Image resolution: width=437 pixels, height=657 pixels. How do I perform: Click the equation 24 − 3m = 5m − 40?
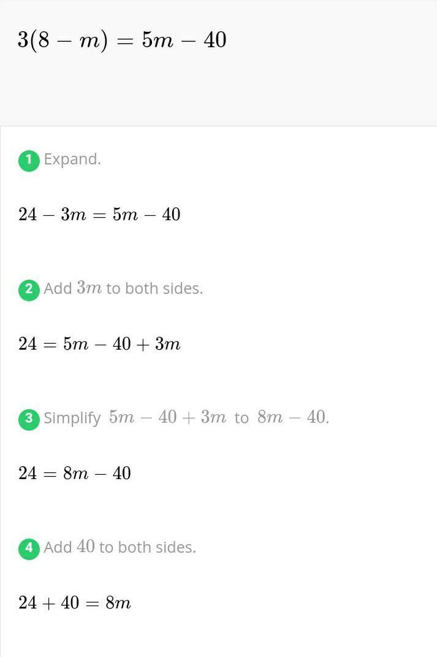tap(99, 215)
